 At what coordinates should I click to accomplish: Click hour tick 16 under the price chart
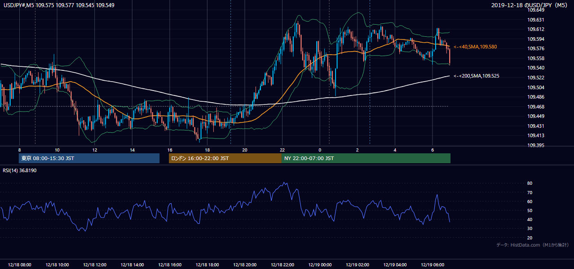tap(170, 149)
